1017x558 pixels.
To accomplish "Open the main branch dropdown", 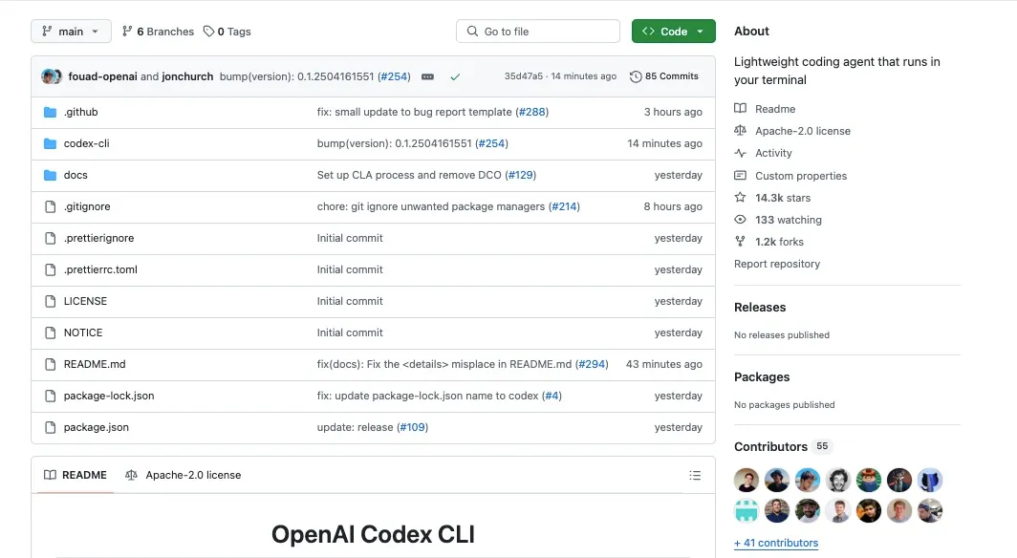I will [71, 32].
